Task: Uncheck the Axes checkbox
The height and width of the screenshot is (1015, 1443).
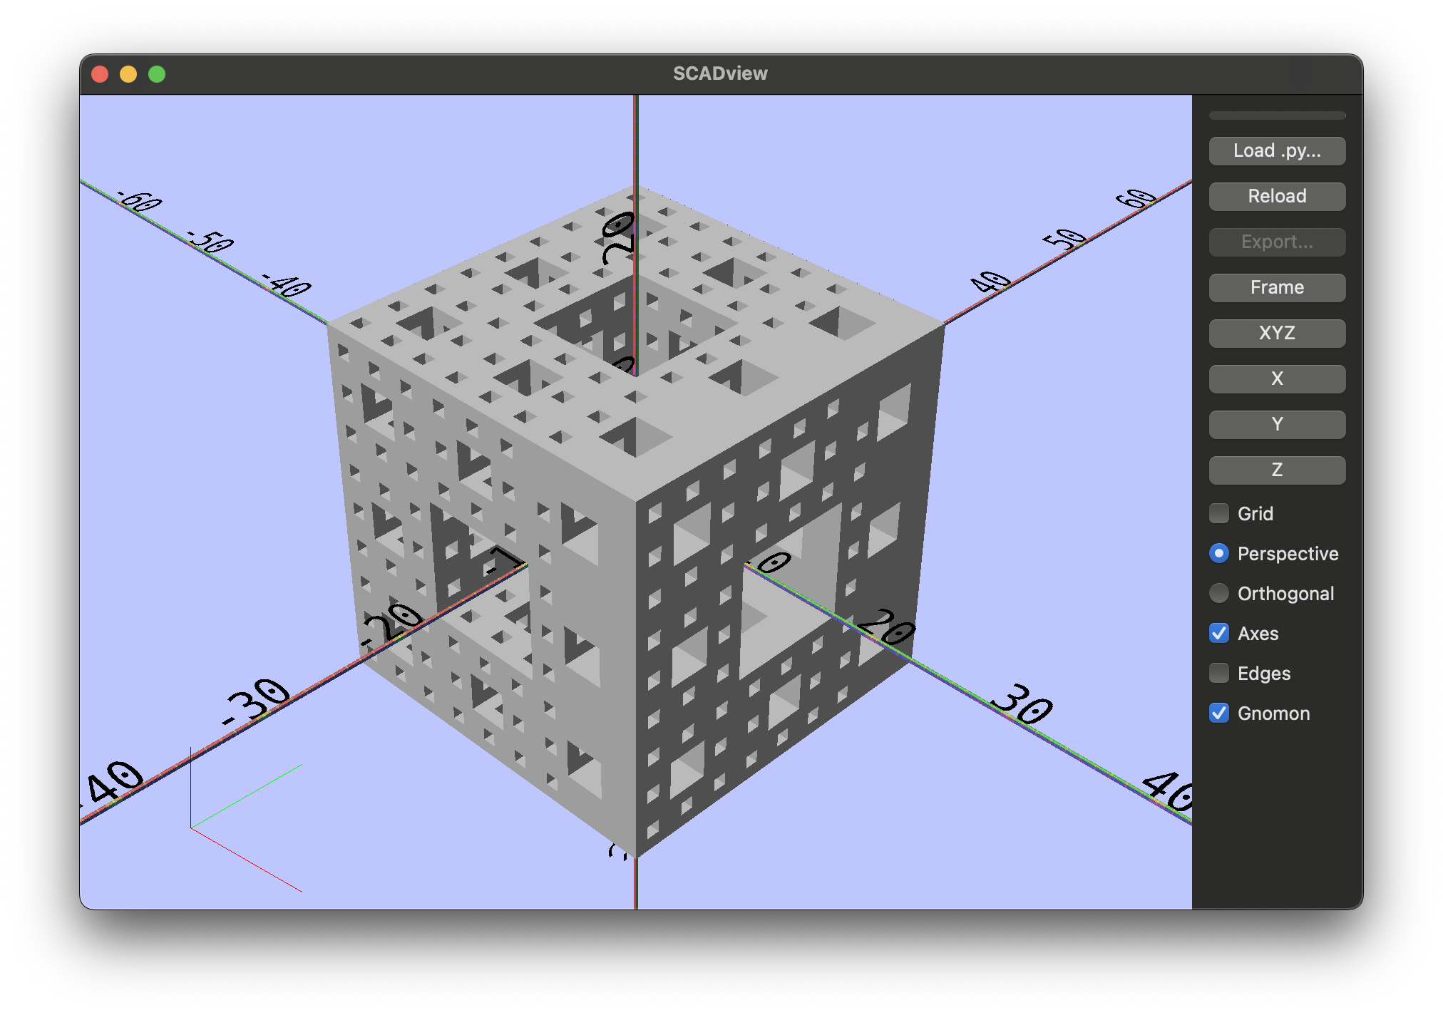Action: click(x=1219, y=633)
